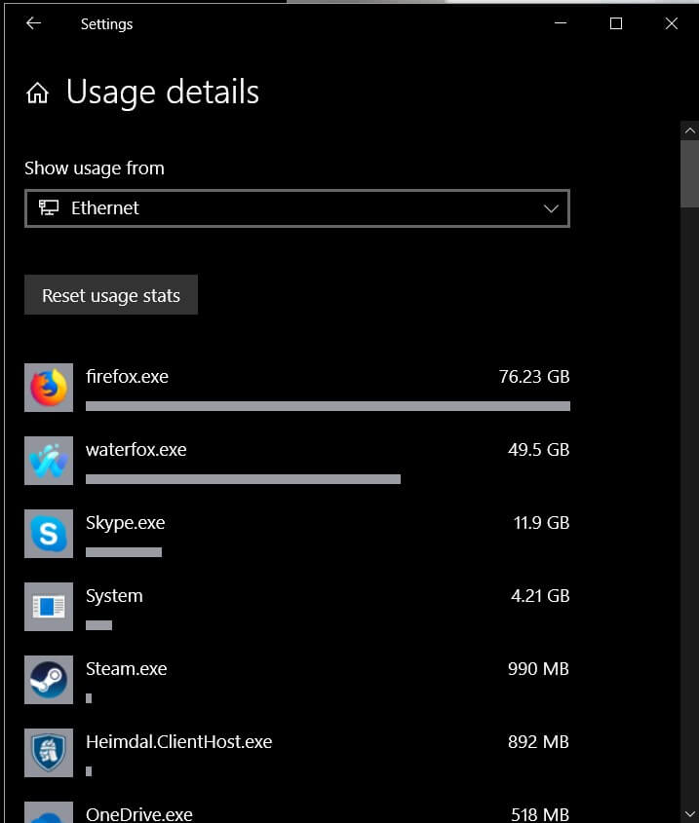Image resolution: width=699 pixels, height=823 pixels.
Task: Click the 518 MB value
Action: [x=540, y=814]
